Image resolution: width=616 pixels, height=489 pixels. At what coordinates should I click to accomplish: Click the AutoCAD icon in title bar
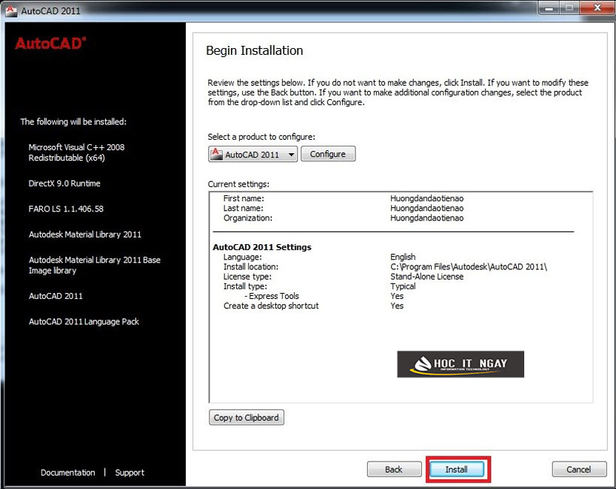(x=11, y=10)
